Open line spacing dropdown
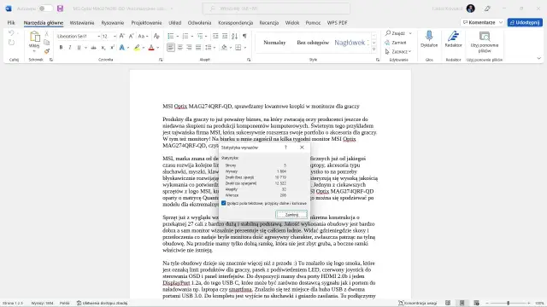 click(x=209, y=48)
